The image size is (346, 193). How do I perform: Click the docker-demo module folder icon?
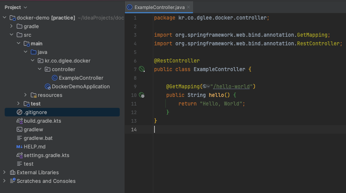12,18
